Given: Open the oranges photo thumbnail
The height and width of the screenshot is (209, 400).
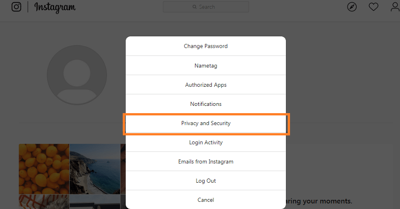Looking at the screenshot, I should click(44, 169).
